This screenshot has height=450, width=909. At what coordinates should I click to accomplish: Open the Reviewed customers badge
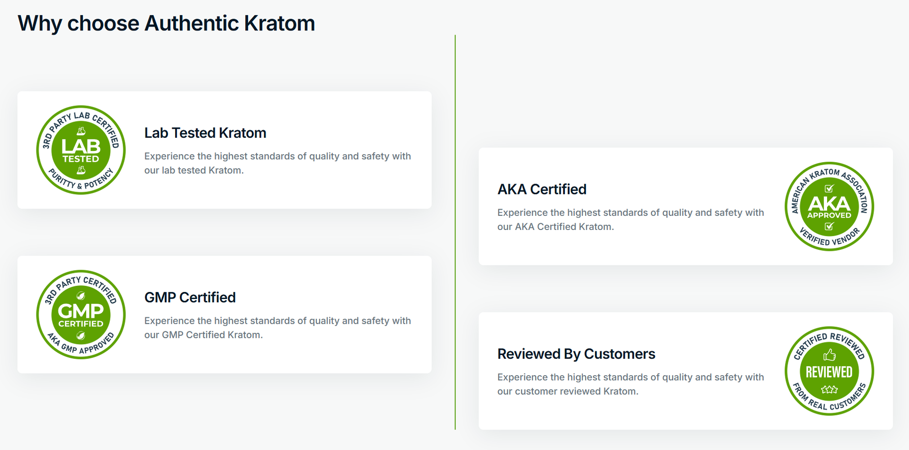[829, 371]
